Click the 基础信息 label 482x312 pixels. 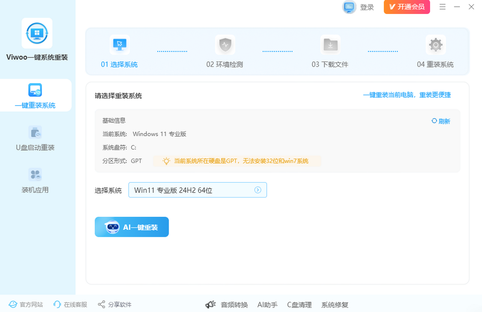pos(114,120)
